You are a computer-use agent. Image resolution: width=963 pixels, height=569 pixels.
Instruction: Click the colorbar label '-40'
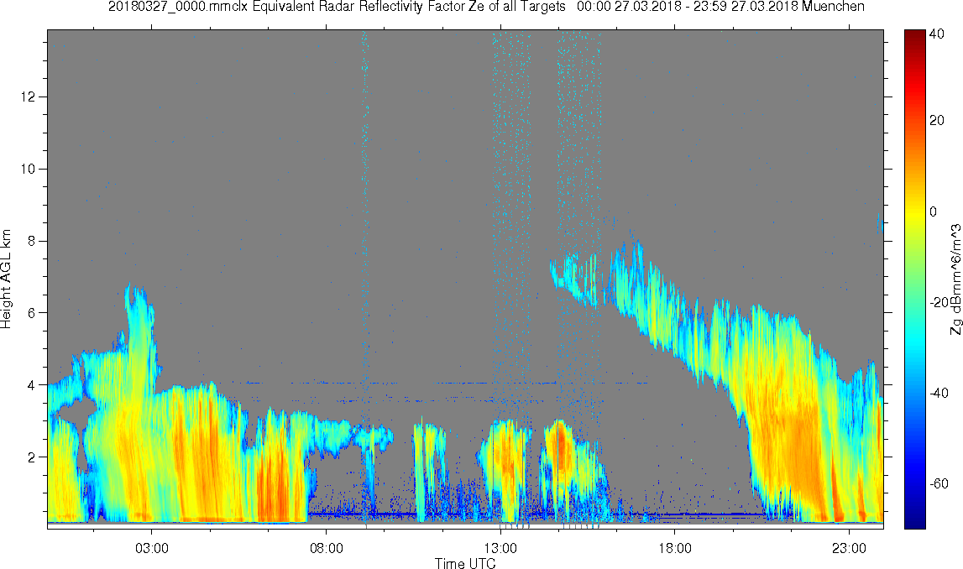pyautogui.click(x=939, y=393)
